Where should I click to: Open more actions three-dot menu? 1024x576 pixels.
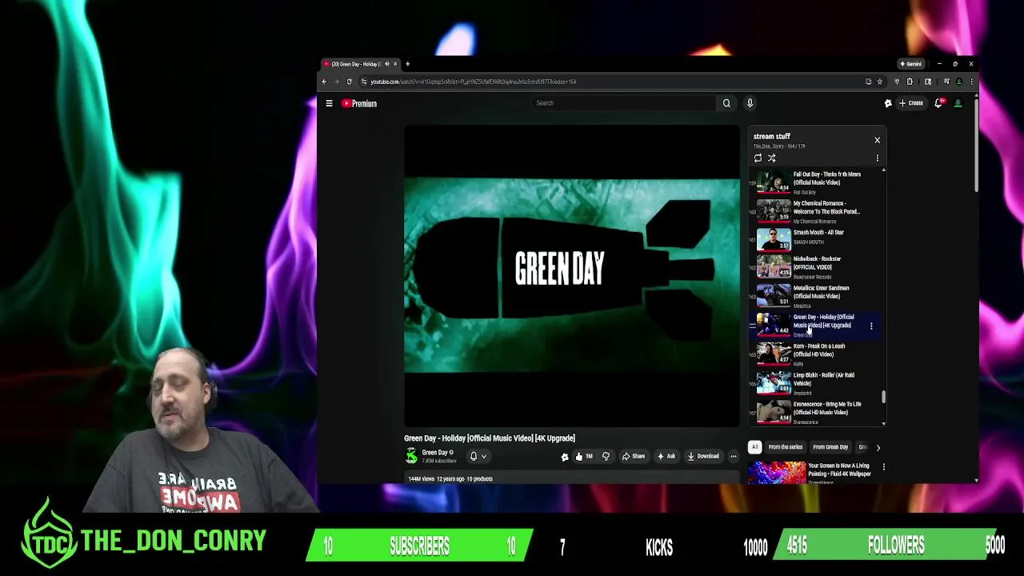733,456
